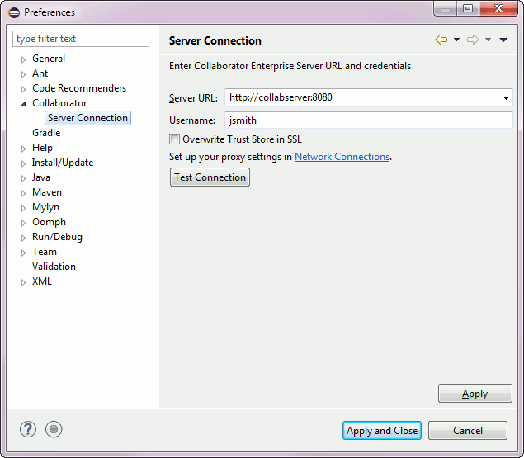Click the forward navigation arrow icon

tap(473, 40)
